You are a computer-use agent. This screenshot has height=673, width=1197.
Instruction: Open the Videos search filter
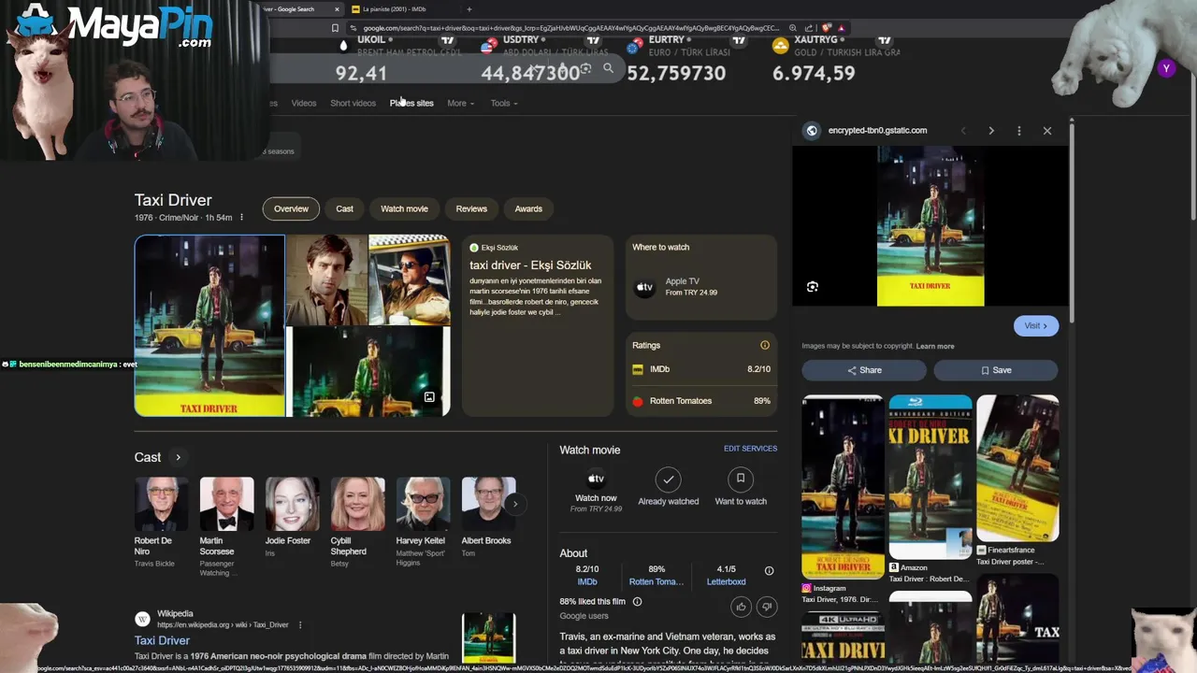(x=304, y=103)
